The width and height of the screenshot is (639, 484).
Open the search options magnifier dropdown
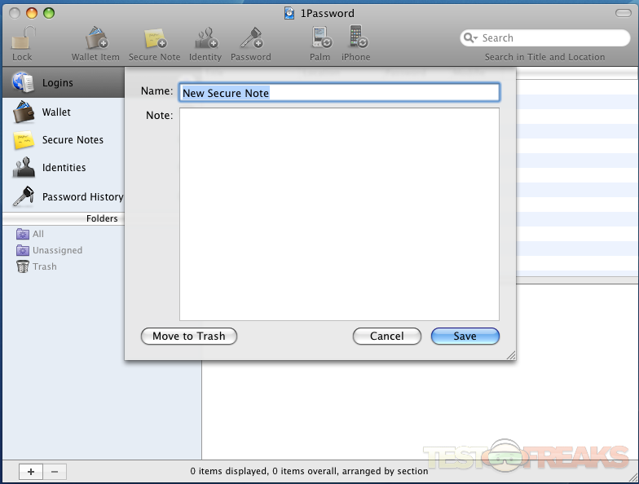(x=471, y=38)
